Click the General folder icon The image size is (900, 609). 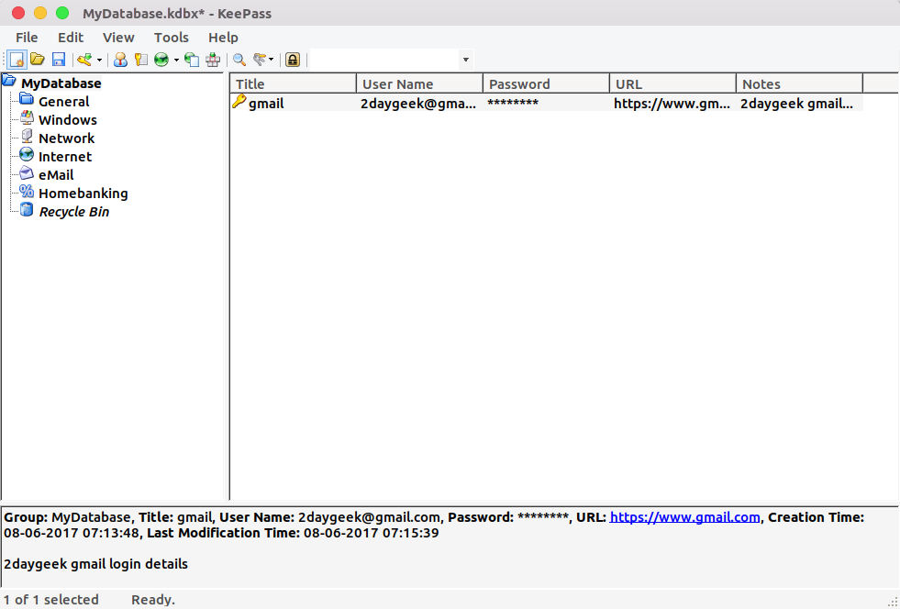27,99
